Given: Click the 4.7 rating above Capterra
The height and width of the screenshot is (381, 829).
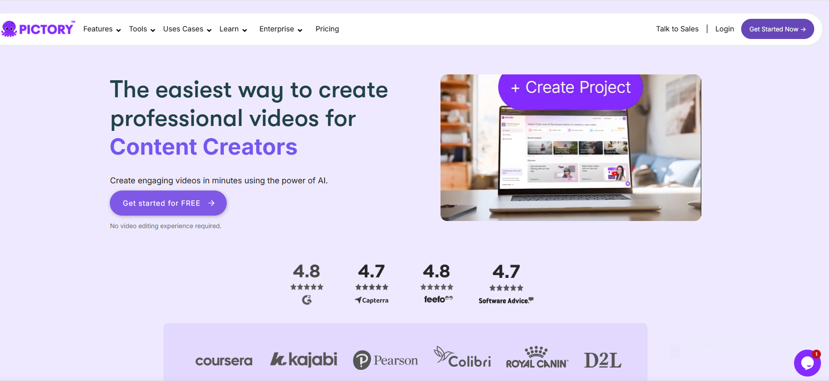Looking at the screenshot, I should (x=371, y=271).
